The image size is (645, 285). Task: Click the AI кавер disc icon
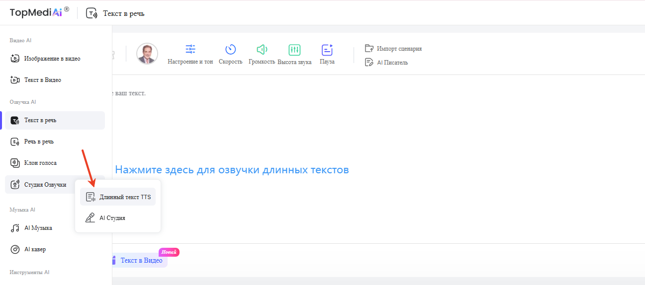(x=15, y=249)
